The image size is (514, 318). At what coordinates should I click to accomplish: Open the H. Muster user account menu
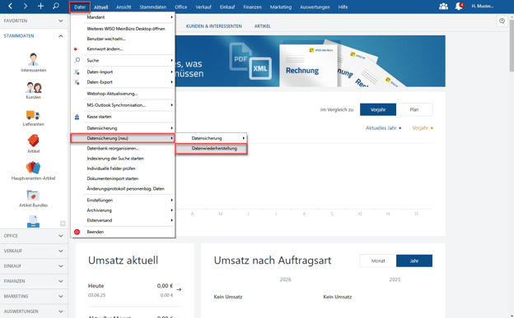coord(482,7)
